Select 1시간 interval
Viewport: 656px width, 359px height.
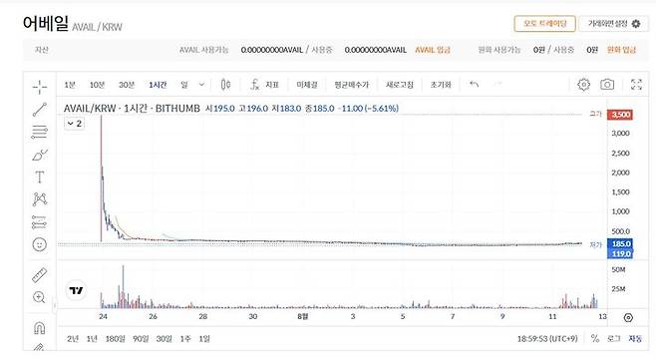(x=158, y=85)
